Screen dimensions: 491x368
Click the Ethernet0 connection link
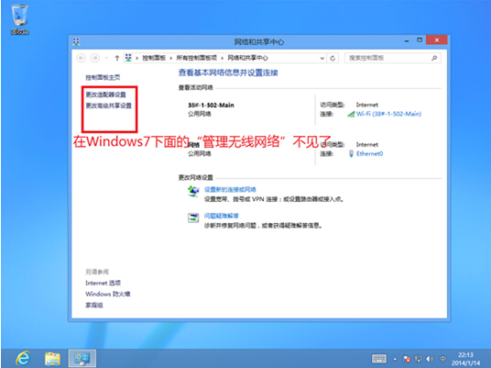pos(369,154)
